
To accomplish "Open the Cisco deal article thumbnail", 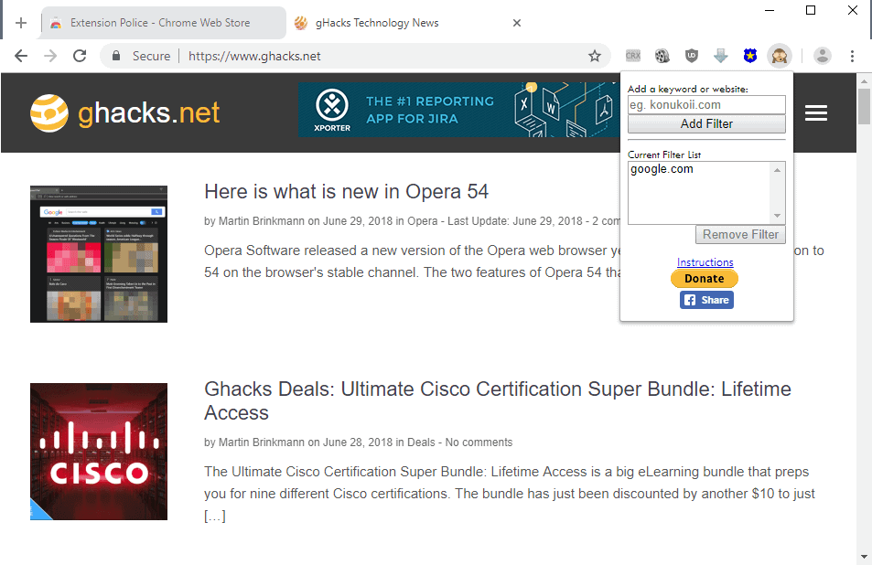I will [x=99, y=452].
